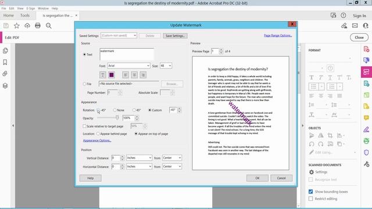The image size is (372, 209).
Task: Select right text alignment in watermark dialog
Action: click(x=143, y=75)
